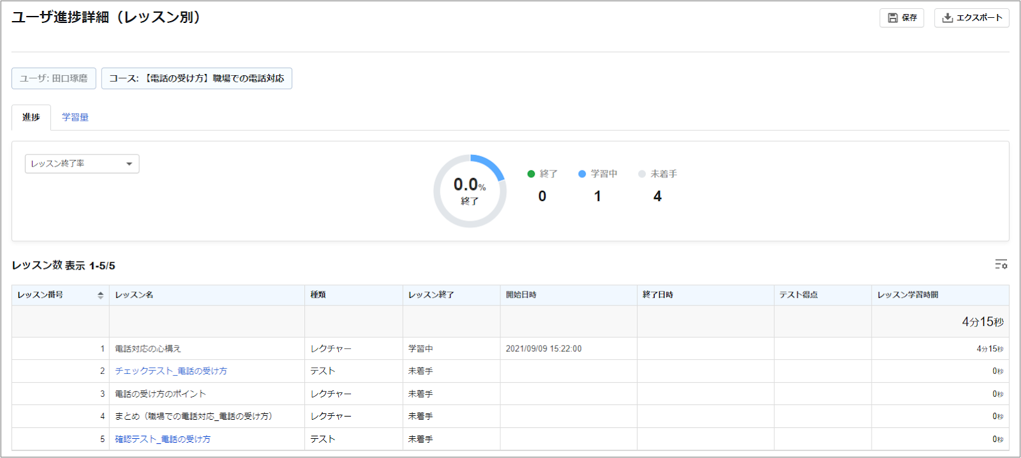Open the レッスン終了率 dropdown
Viewport: 1021px width, 458px height.
point(82,164)
